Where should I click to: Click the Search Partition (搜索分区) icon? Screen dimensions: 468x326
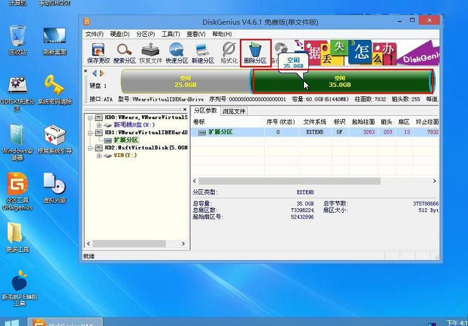tap(125, 53)
